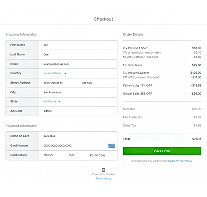
Task: Select the First Name field containing Jon
Action: click(x=78, y=45)
